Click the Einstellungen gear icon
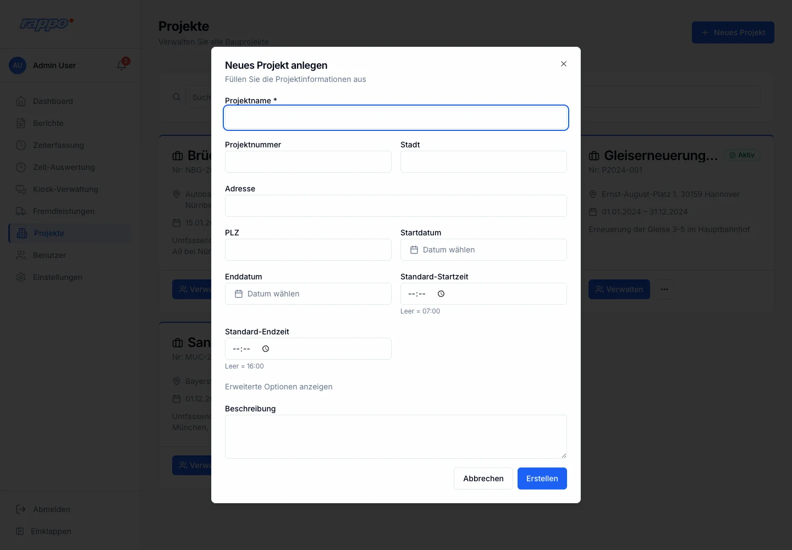The width and height of the screenshot is (792, 550). pos(21,277)
